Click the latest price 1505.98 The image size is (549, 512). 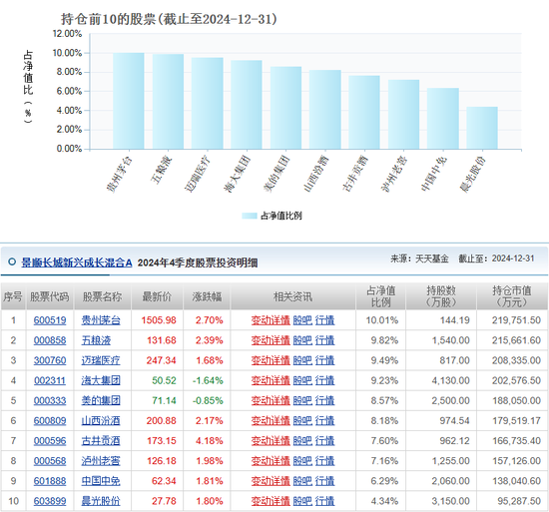[x=159, y=320]
